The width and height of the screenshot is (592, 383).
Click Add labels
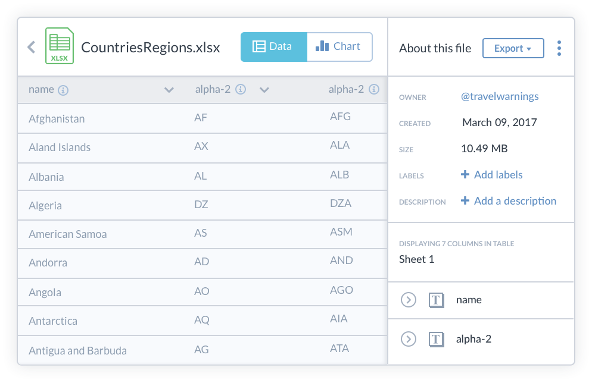(x=492, y=175)
